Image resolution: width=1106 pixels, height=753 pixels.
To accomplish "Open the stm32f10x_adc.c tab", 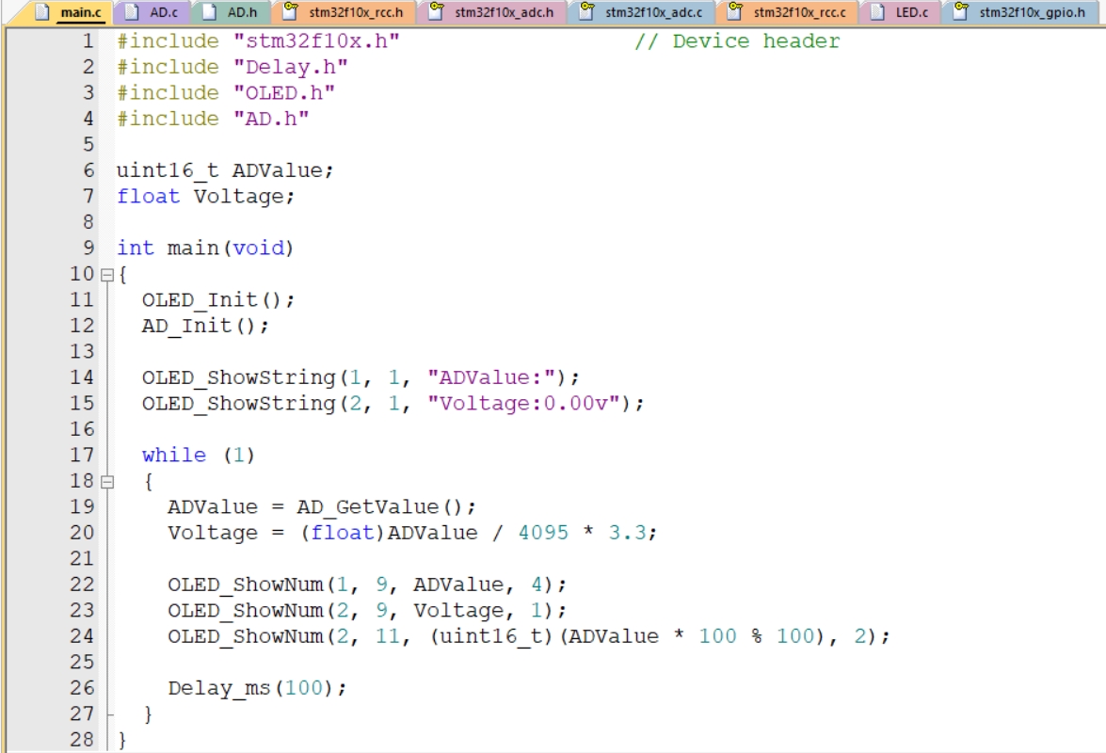I will (642, 12).
